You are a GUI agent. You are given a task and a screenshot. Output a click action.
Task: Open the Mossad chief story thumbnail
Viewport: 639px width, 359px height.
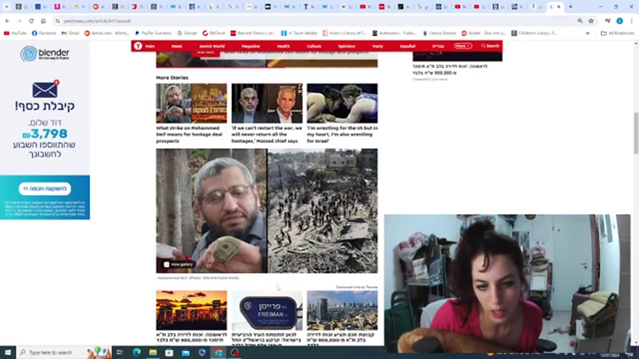(x=267, y=103)
